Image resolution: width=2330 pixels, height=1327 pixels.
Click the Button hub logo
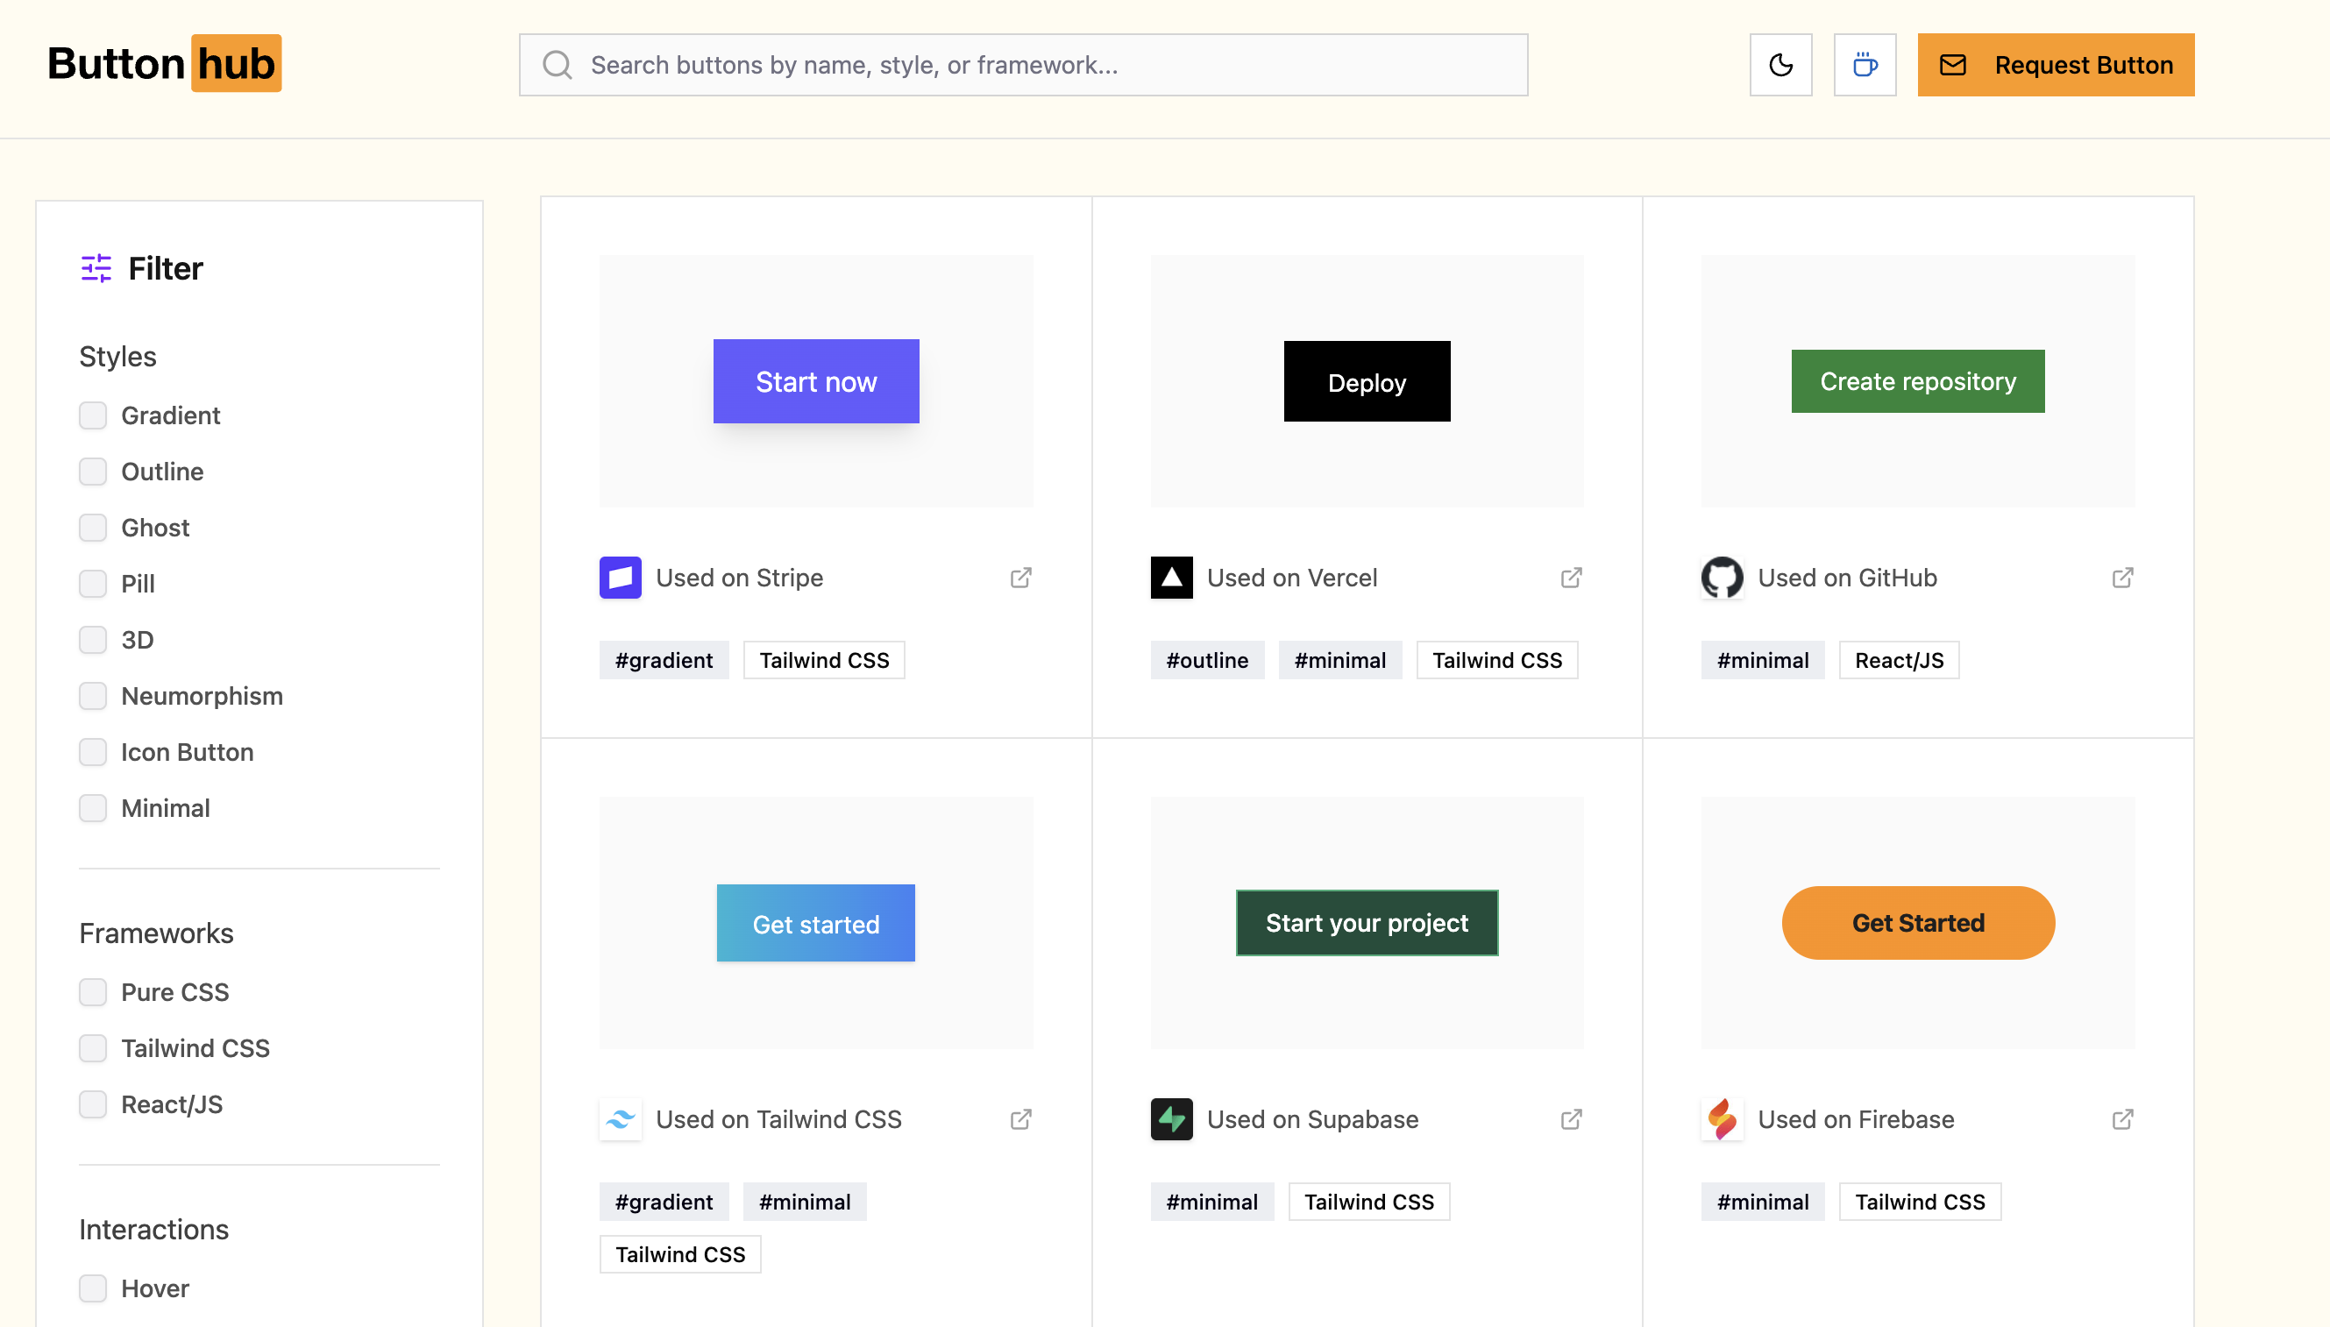tap(165, 63)
